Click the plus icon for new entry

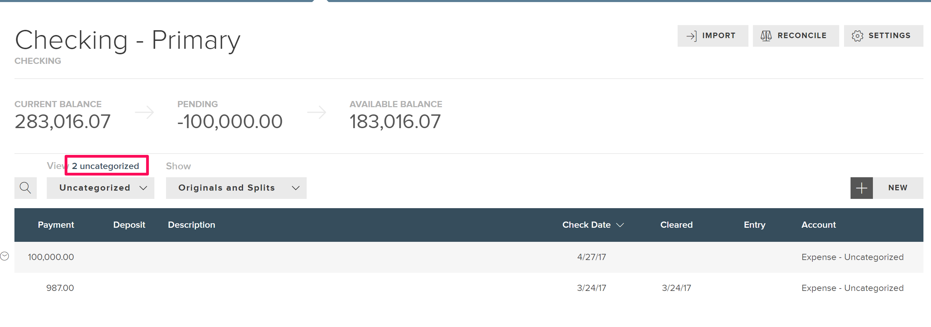pos(861,188)
